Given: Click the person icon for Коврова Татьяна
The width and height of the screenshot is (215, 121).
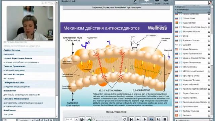Looking at the screenshot, I should point(209,80).
